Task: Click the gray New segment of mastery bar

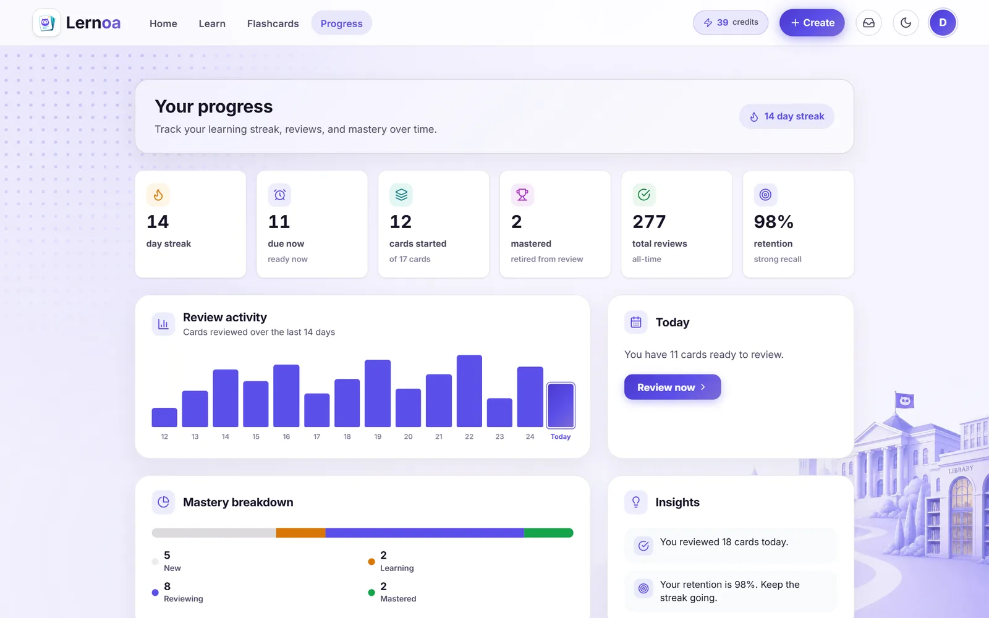Action: click(214, 533)
